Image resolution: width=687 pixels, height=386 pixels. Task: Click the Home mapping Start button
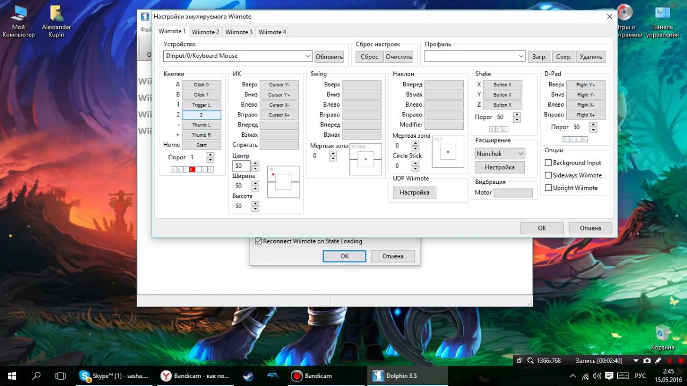(201, 145)
